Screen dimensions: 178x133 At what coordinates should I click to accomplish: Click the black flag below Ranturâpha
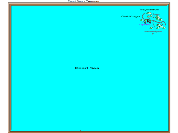[x=153, y=34]
